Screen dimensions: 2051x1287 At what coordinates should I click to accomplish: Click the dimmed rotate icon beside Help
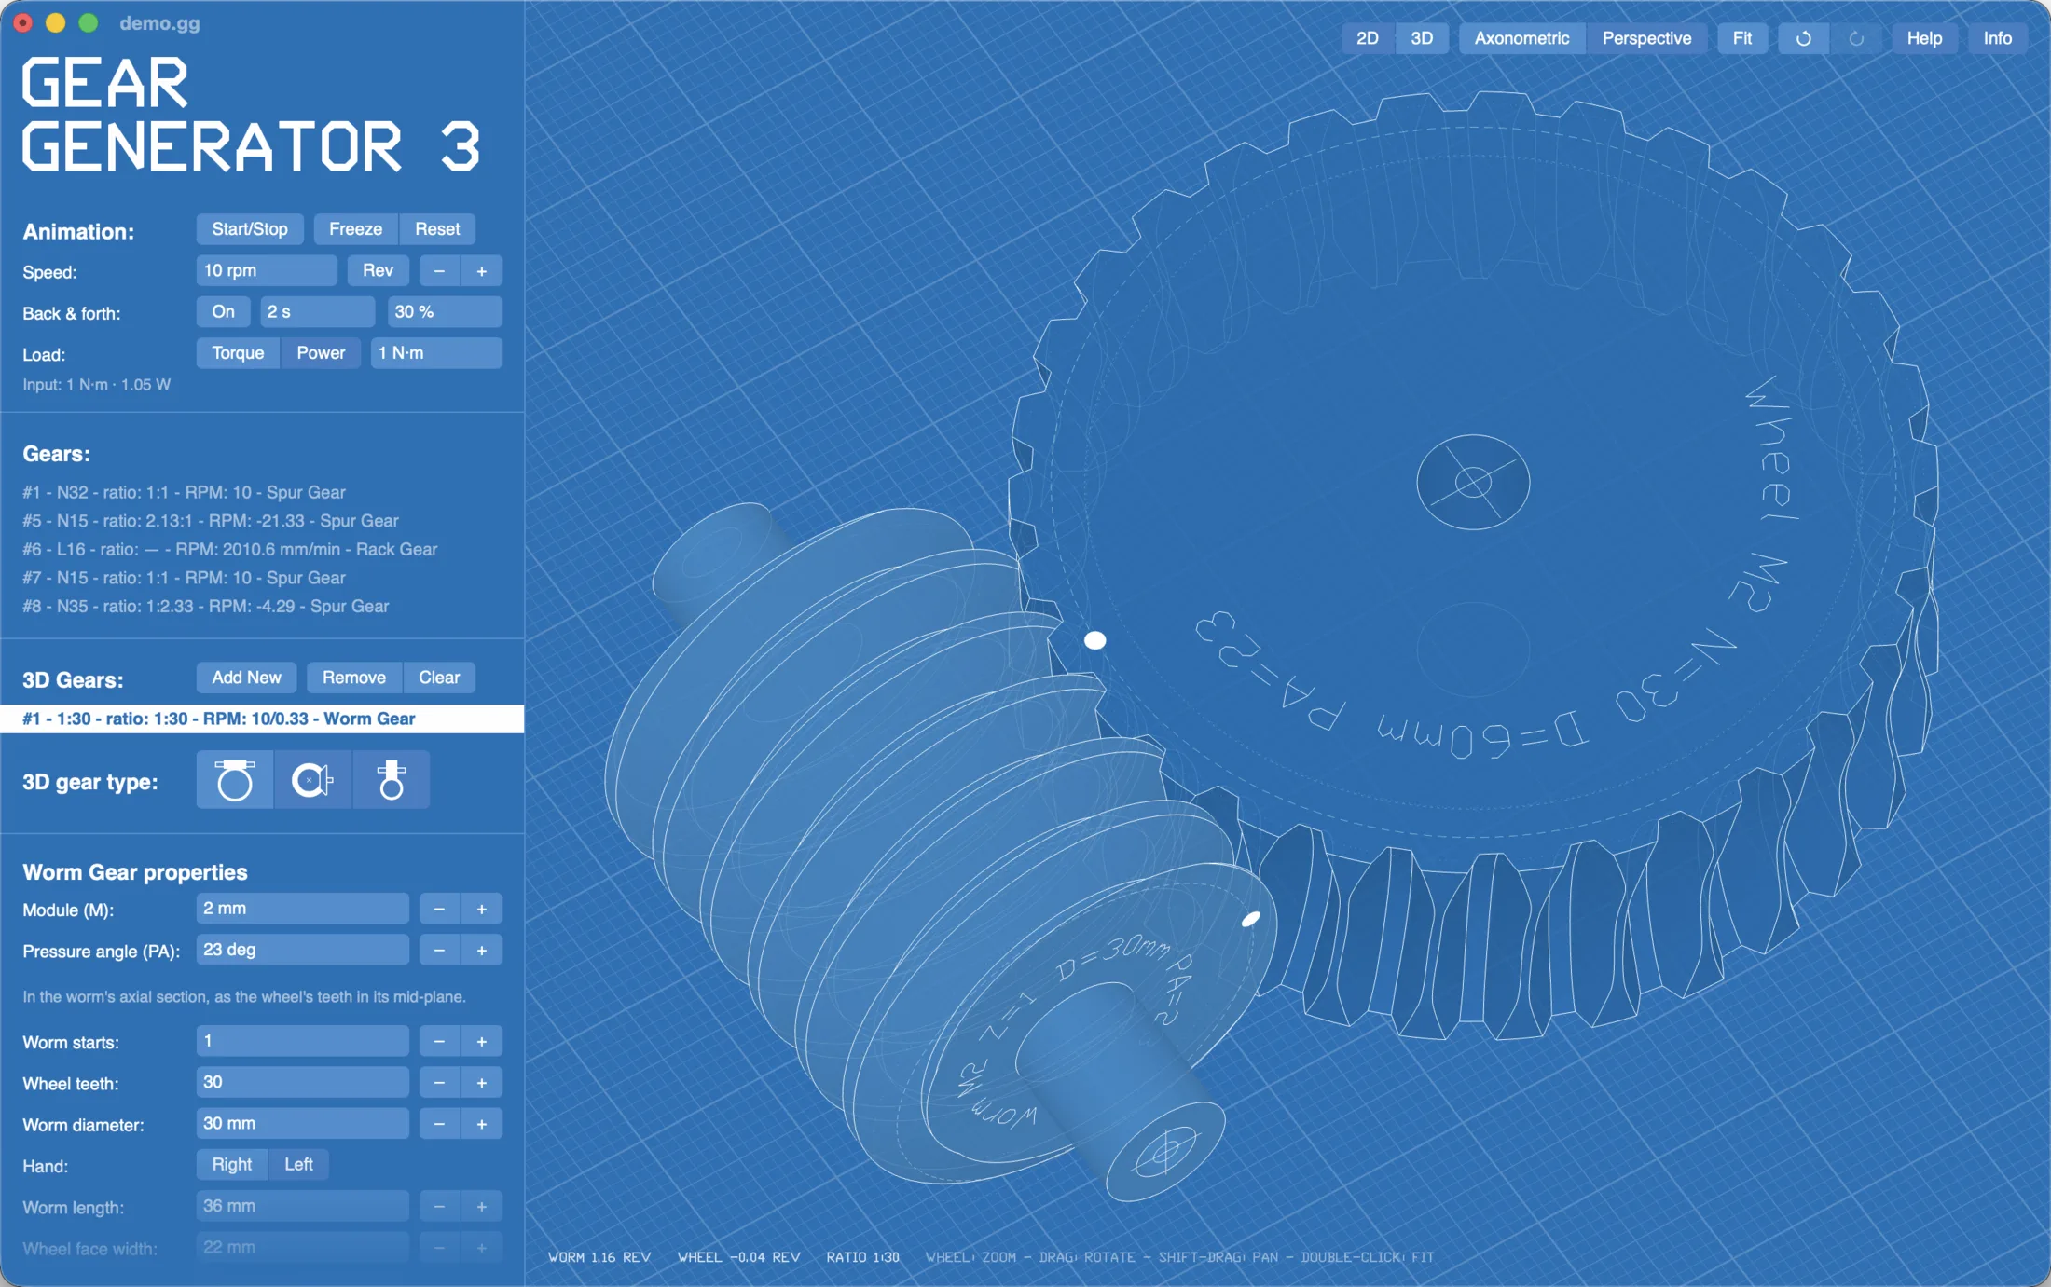(1856, 38)
